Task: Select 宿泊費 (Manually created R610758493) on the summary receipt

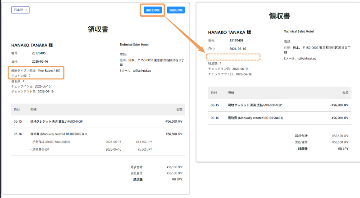Action: (x=255, y=118)
